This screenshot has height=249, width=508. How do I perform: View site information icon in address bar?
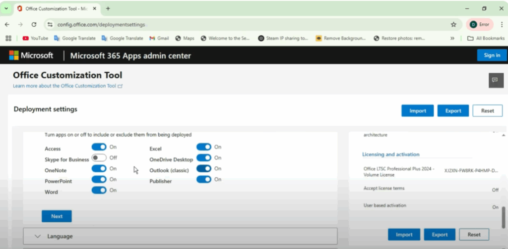coord(50,25)
